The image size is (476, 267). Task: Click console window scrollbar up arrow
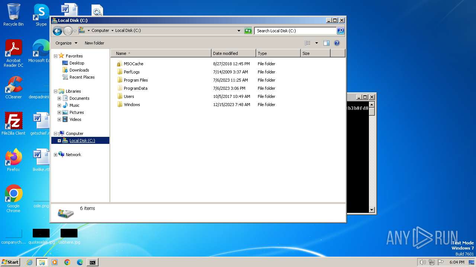pos(372,105)
